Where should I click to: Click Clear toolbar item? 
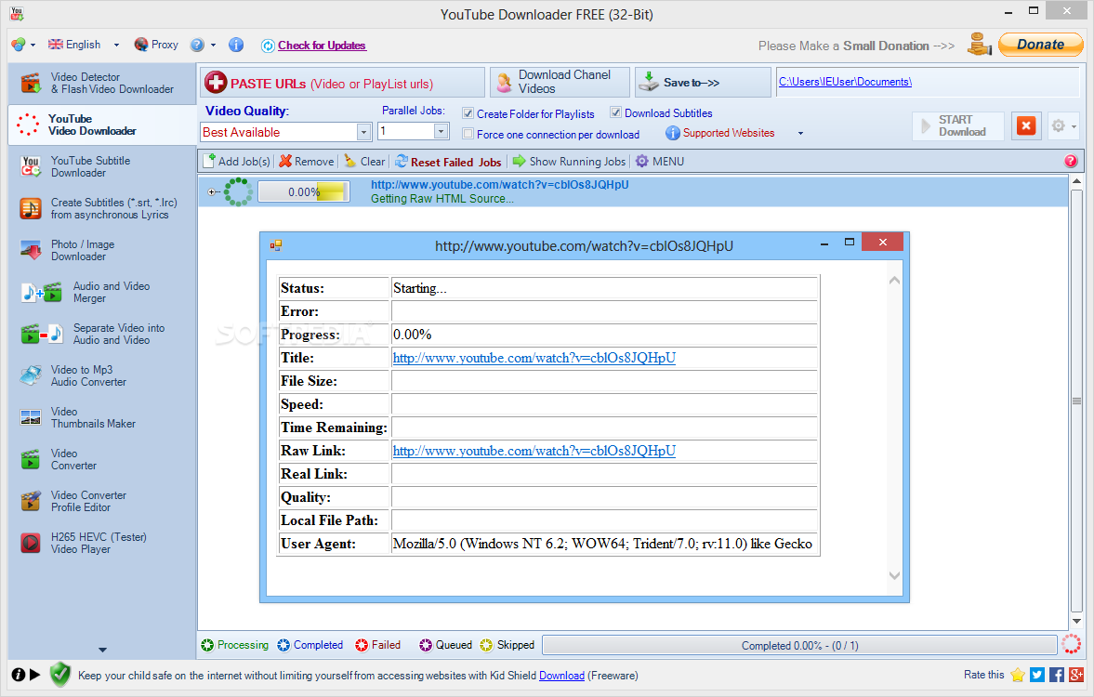coord(364,162)
